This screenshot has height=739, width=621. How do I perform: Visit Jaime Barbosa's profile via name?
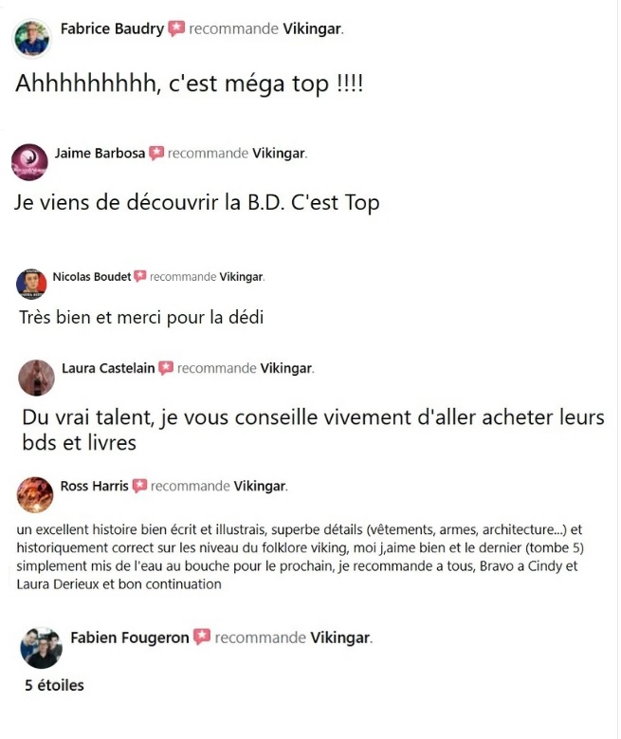click(x=100, y=153)
